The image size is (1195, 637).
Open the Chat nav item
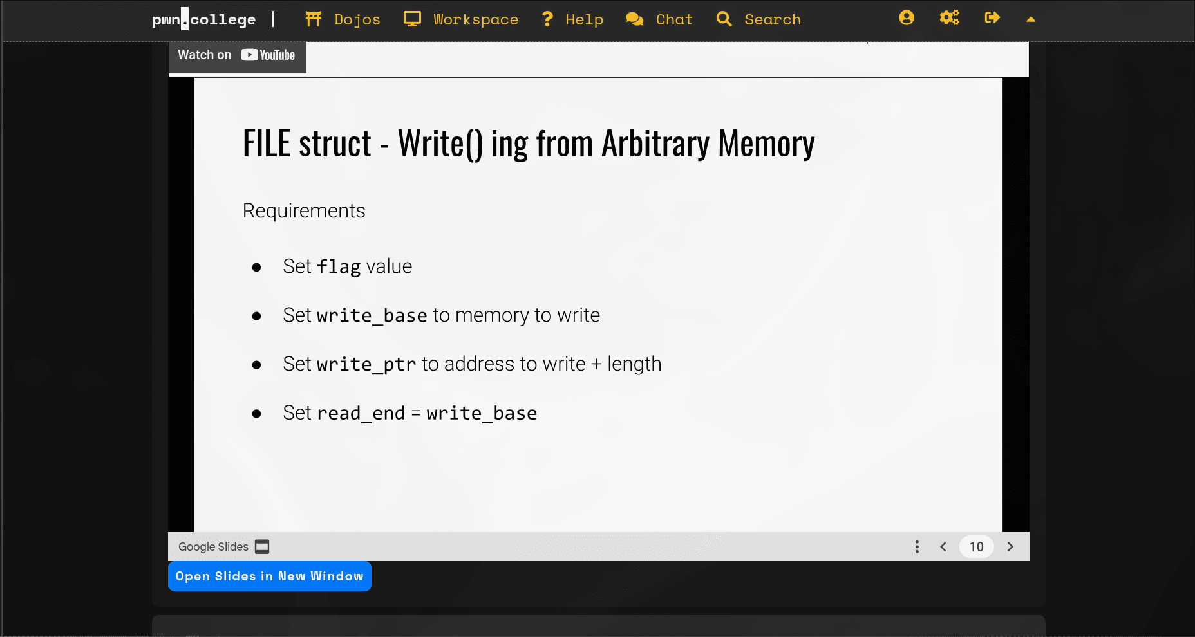pyautogui.click(x=674, y=20)
